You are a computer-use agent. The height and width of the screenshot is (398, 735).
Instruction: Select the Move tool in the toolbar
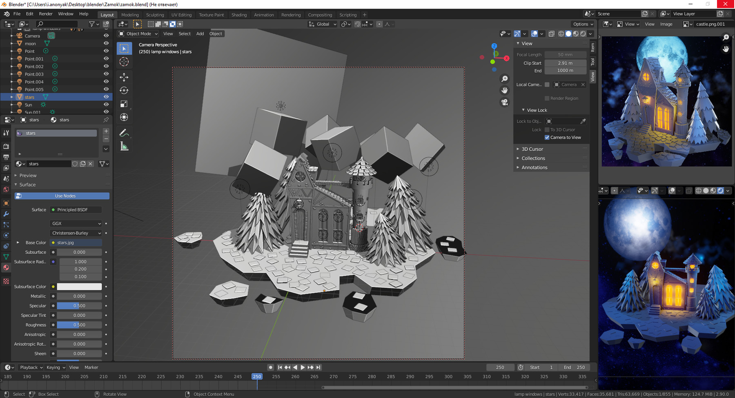click(x=124, y=77)
